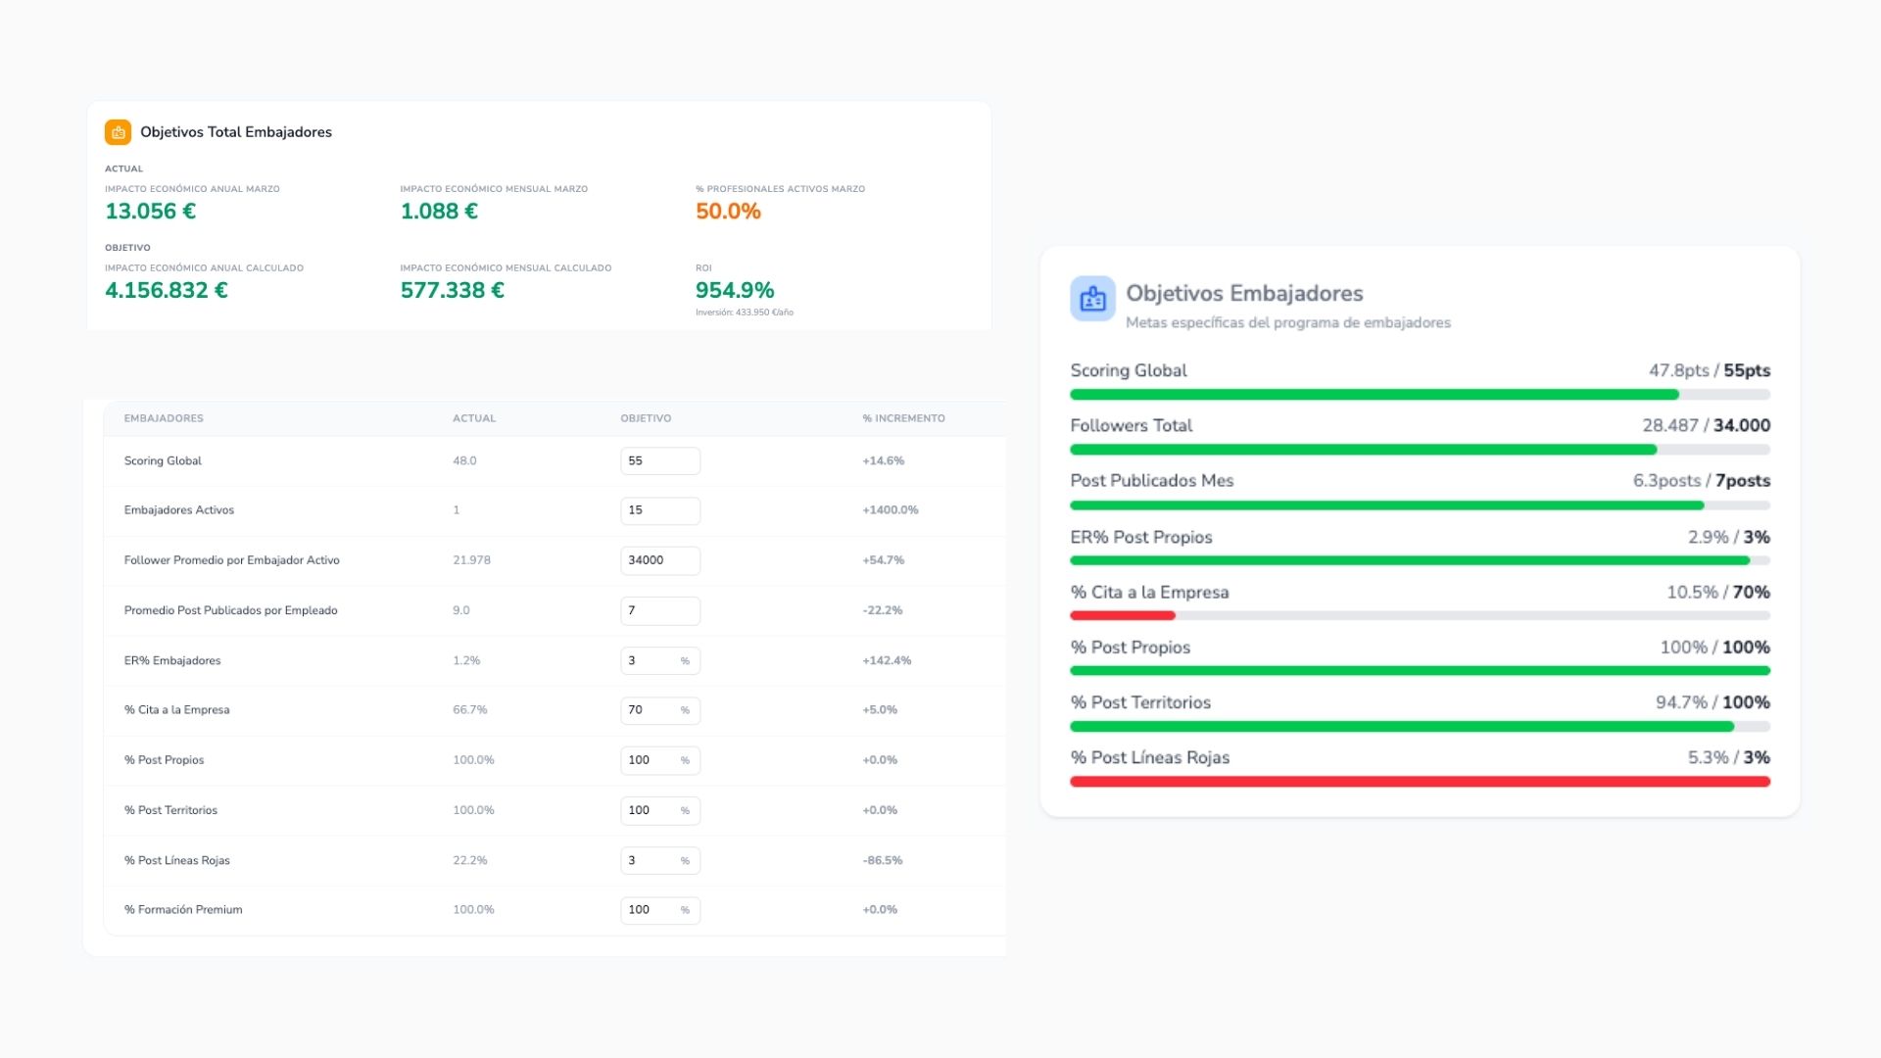Edit % Post Líneas Rojas objetivo field
1881x1058 pixels.
click(x=660, y=860)
